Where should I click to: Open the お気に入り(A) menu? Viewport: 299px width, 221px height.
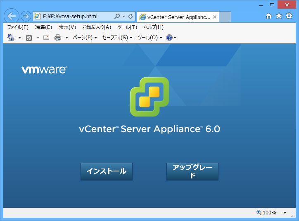point(97,27)
